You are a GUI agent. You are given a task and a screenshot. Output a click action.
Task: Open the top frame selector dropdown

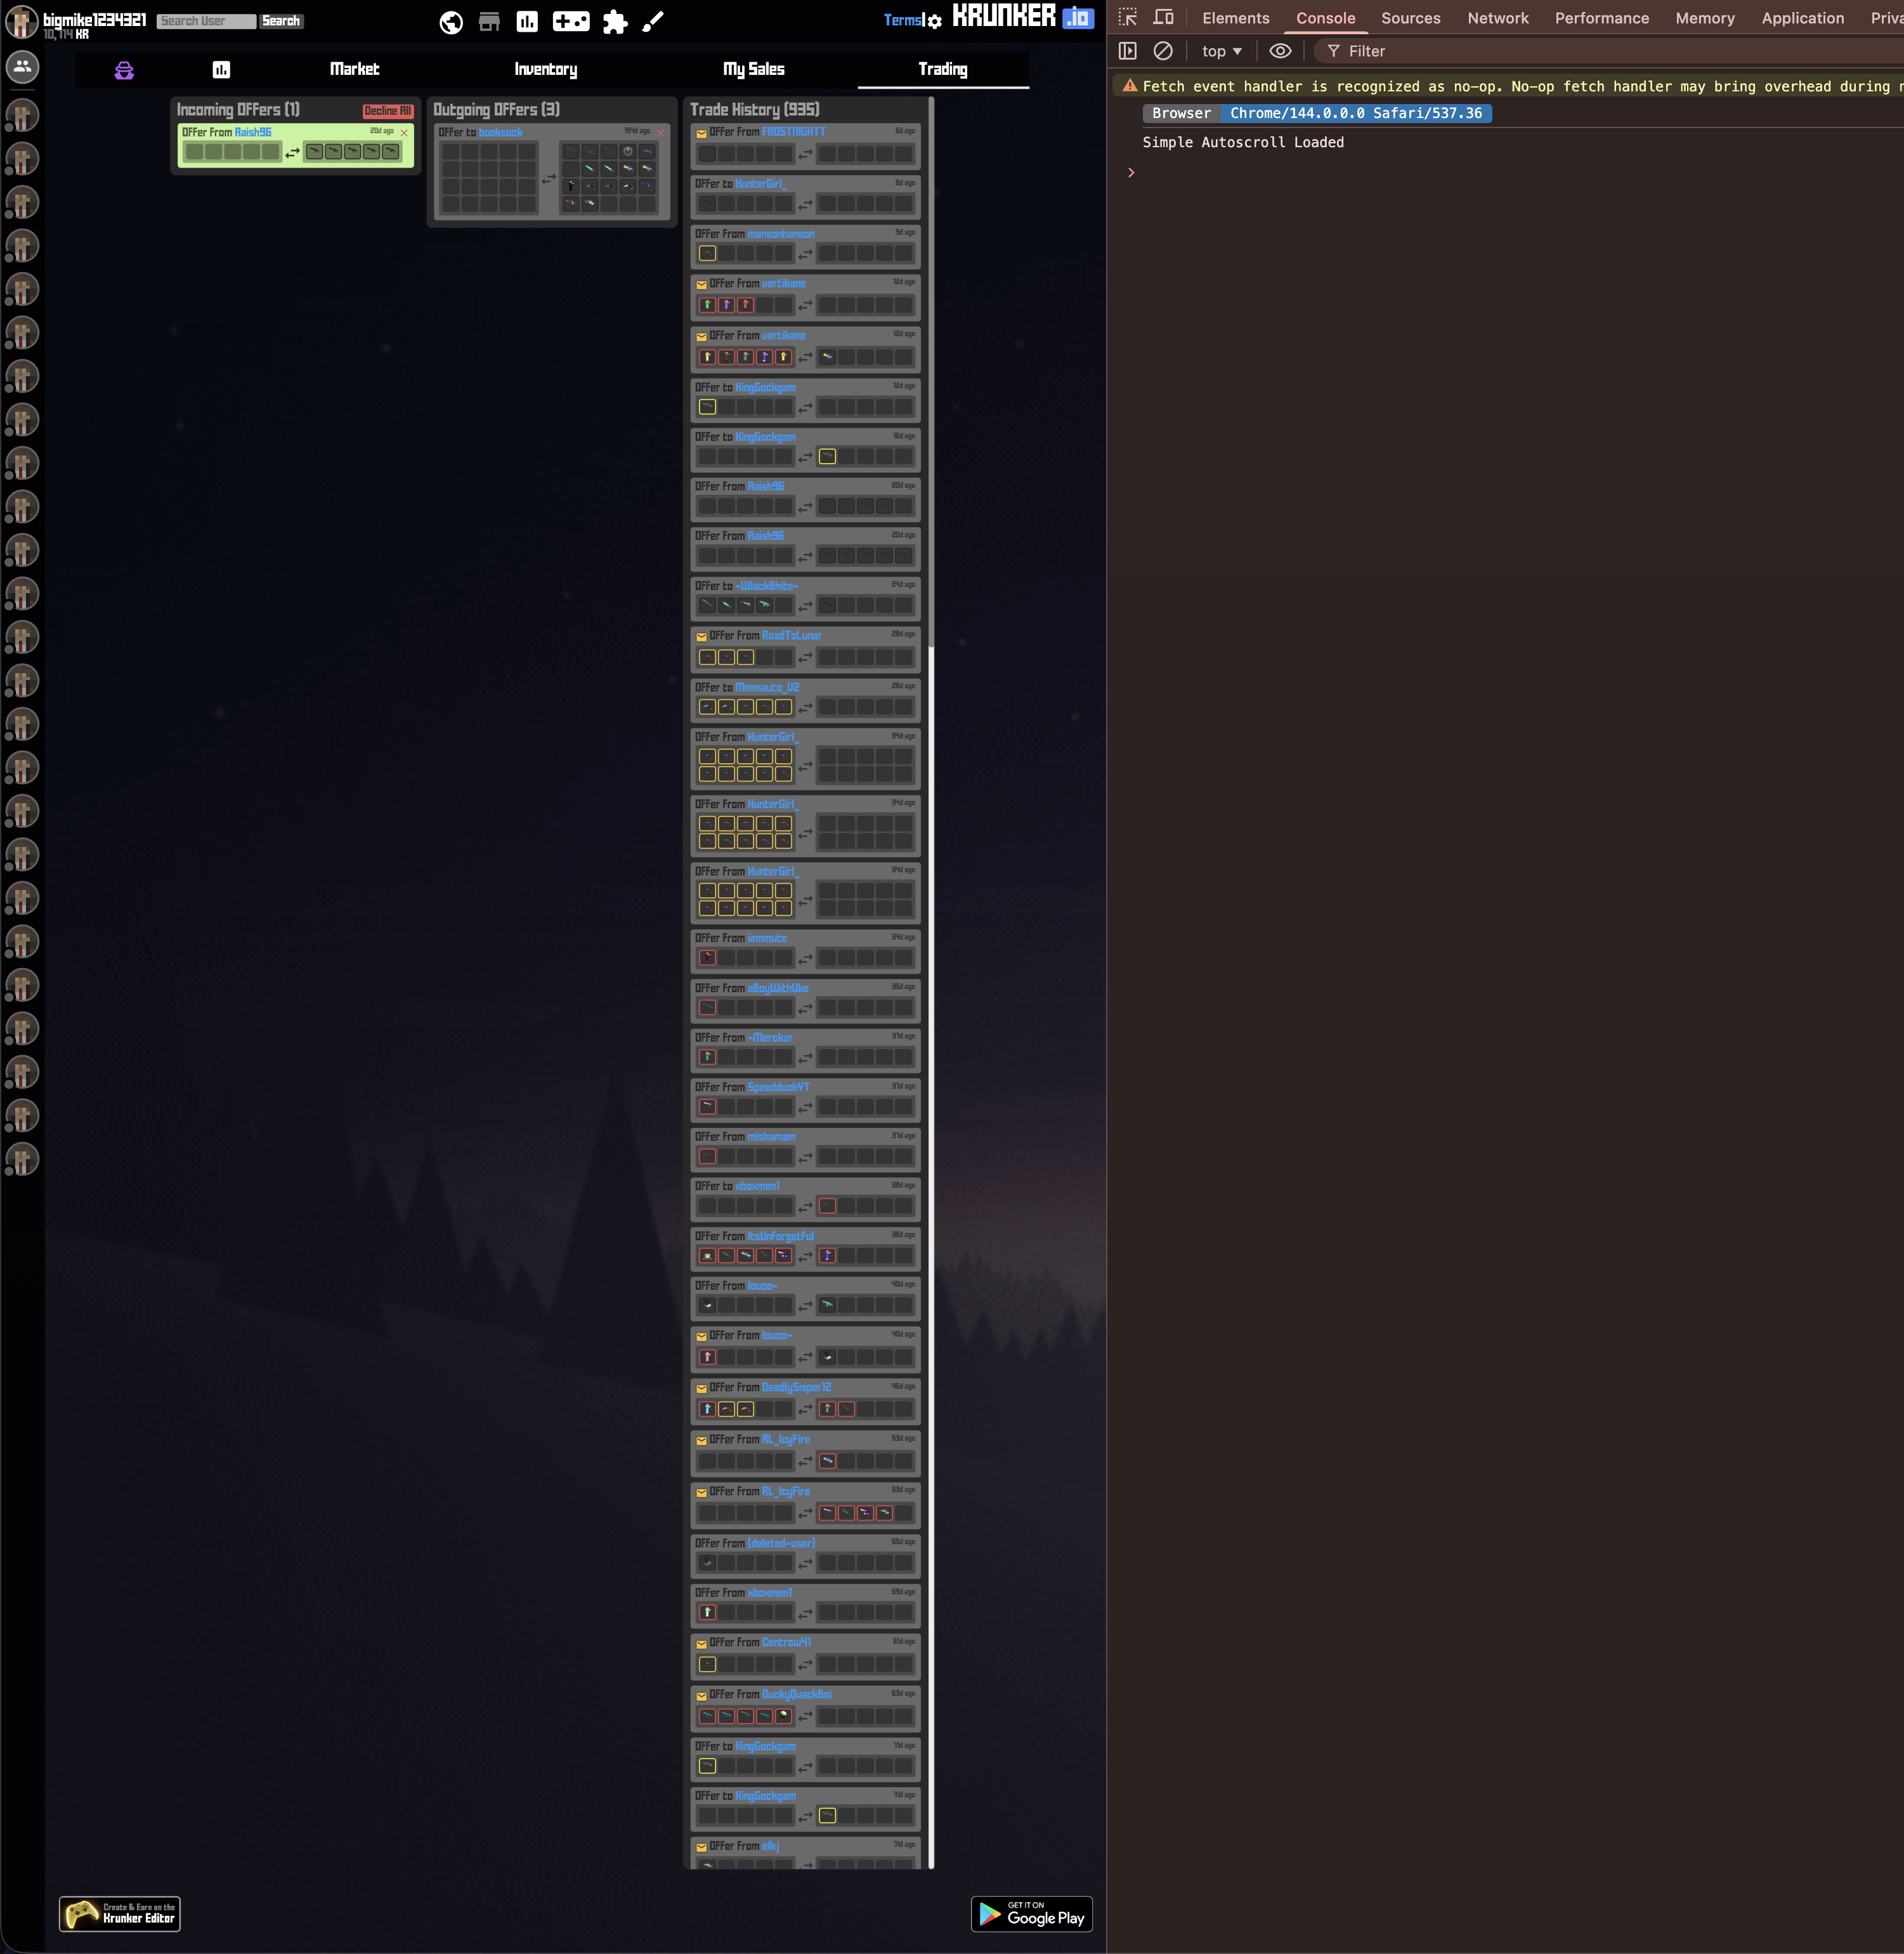pos(1220,51)
